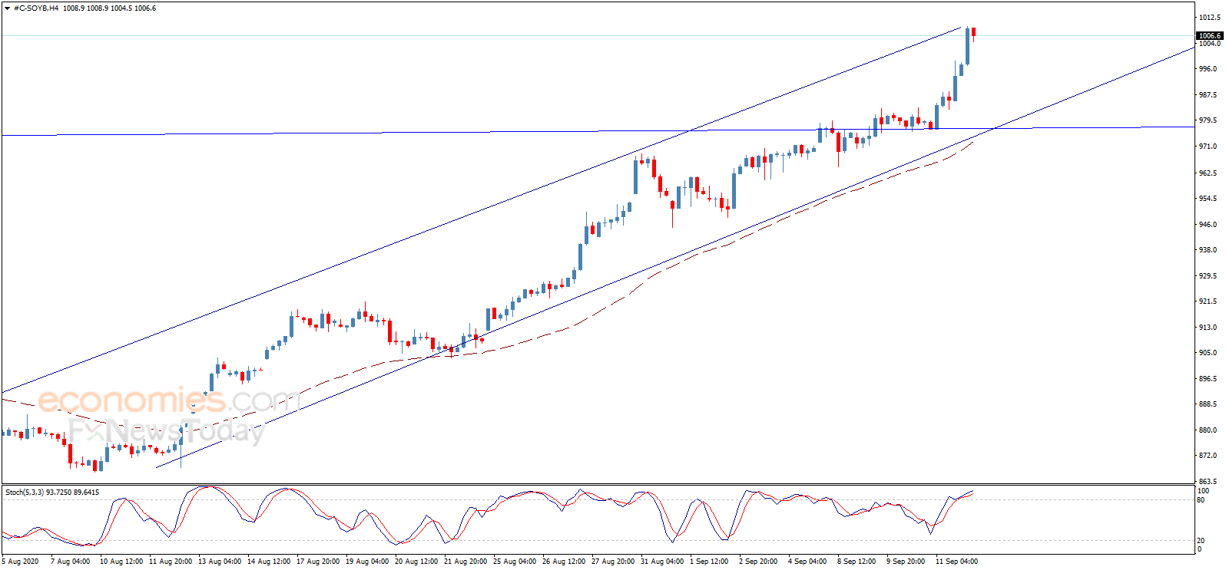1226x570 pixels.
Task: Click the 979.5 price level on axis
Action: [1208, 120]
